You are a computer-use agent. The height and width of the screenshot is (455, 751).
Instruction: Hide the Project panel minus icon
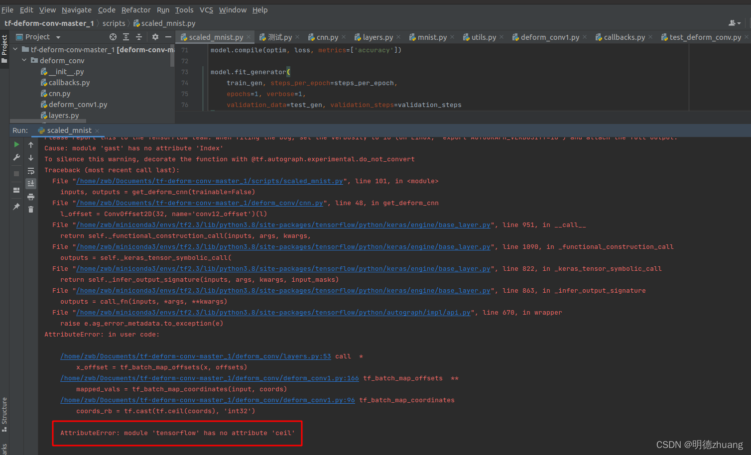coord(168,37)
